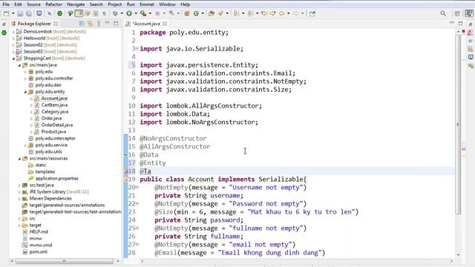This screenshot has width=475, height=267.
Task: Select the Java perspective button
Action: coord(469,13)
